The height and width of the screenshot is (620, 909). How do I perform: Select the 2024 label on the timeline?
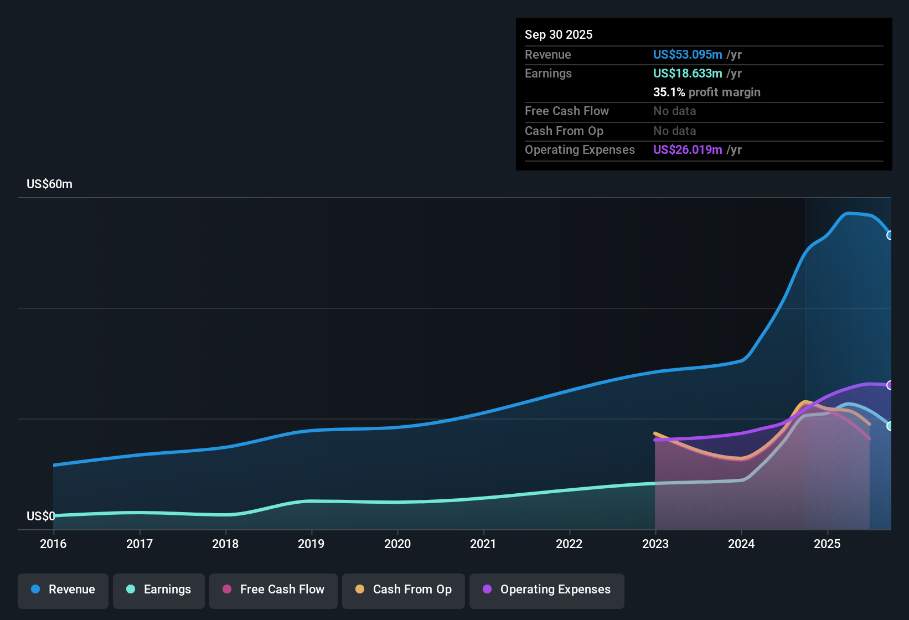pos(742,544)
